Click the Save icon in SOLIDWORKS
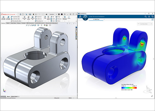The width and height of the screenshot is (155, 111). (x=30, y=14)
